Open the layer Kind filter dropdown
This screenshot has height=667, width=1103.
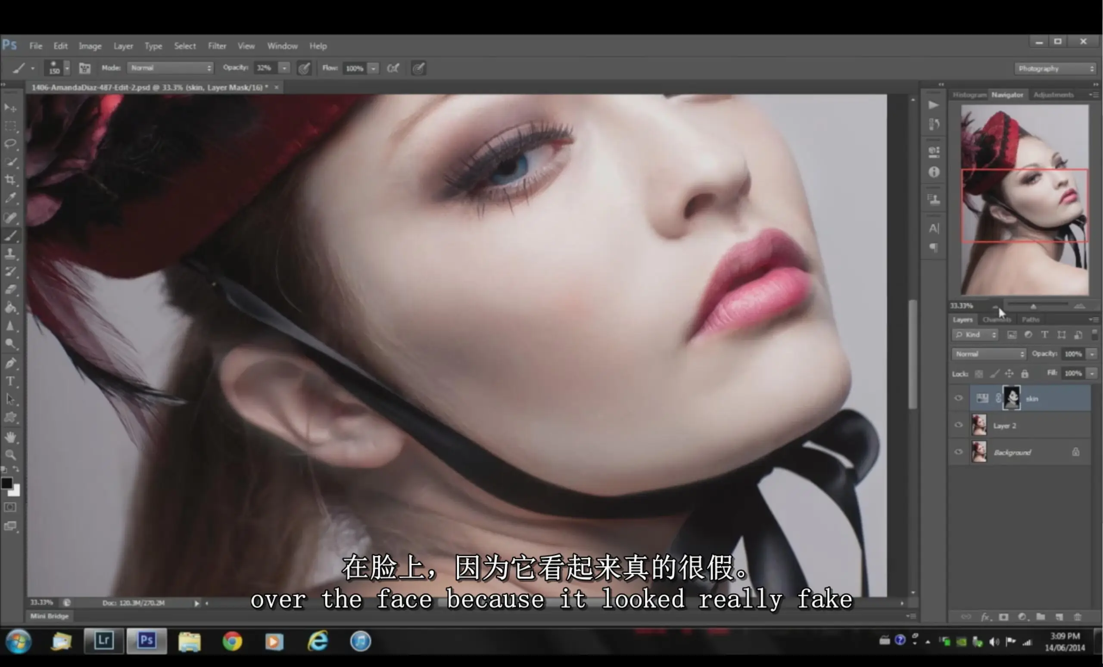click(x=975, y=334)
